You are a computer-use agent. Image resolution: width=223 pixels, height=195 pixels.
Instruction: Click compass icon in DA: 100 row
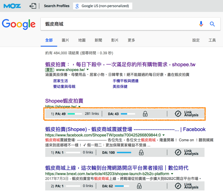point(178,152)
